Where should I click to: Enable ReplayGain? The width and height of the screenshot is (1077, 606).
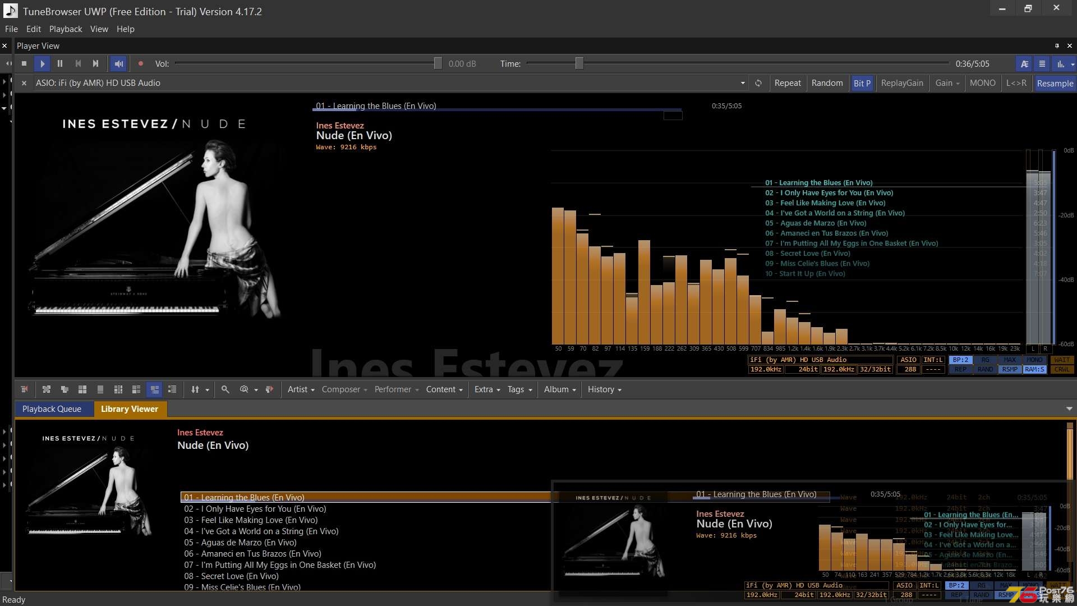point(902,83)
